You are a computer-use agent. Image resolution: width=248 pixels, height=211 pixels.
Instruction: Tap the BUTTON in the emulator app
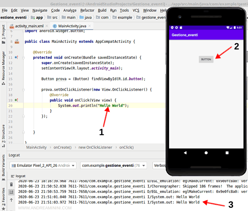205,59
